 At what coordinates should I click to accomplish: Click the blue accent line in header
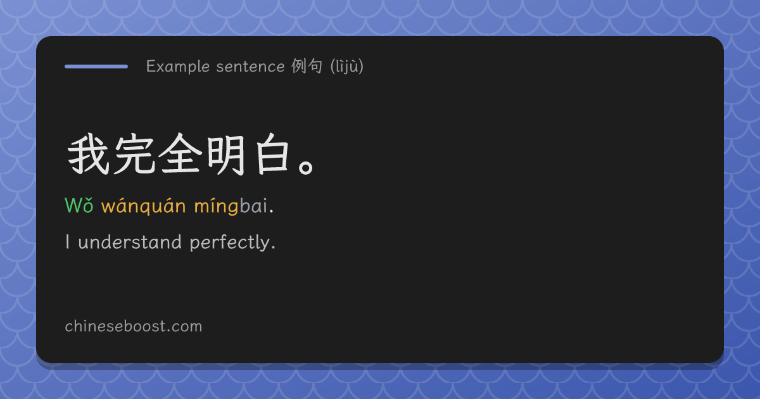point(96,66)
